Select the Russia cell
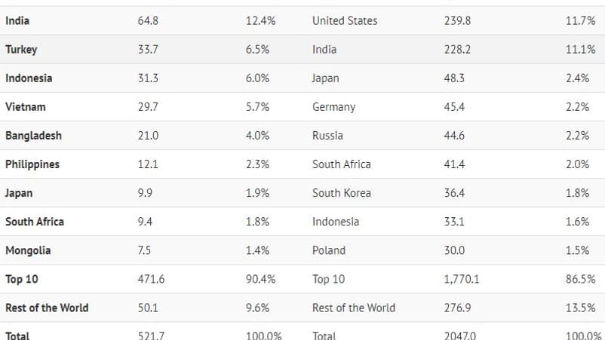The width and height of the screenshot is (605, 340). click(x=327, y=136)
